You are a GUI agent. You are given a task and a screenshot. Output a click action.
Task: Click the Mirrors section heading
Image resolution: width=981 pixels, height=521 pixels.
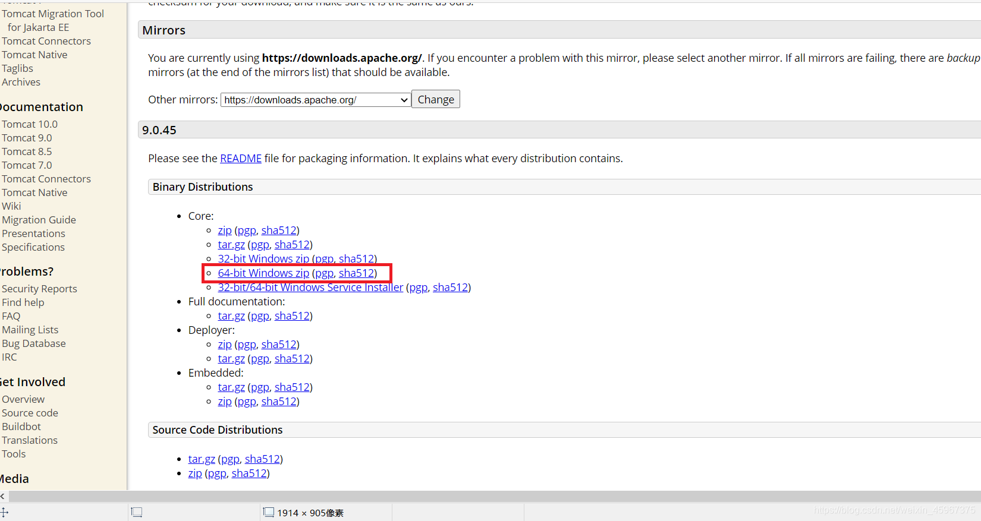pyautogui.click(x=164, y=30)
